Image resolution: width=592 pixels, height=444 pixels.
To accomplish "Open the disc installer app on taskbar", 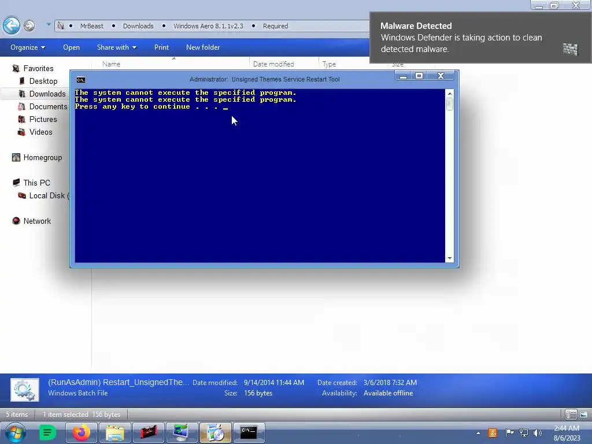I will (x=215, y=432).
